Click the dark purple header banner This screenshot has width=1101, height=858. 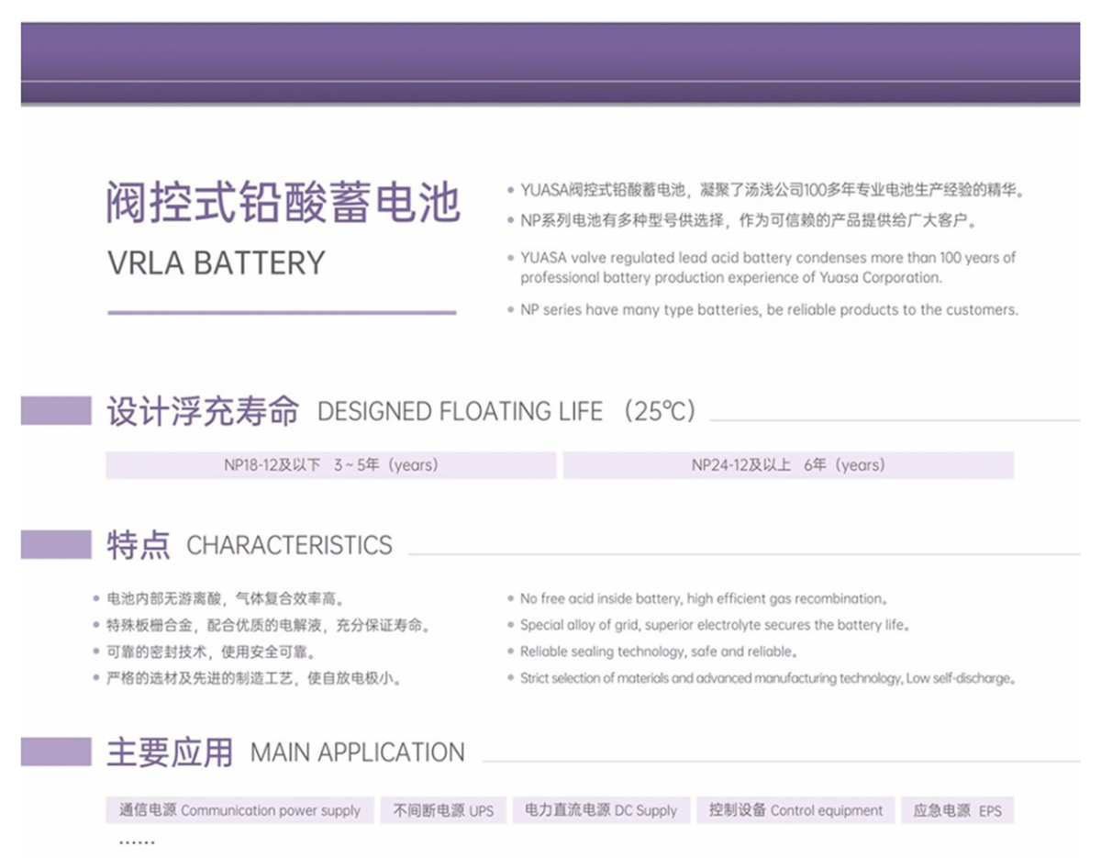coord(550,62)
